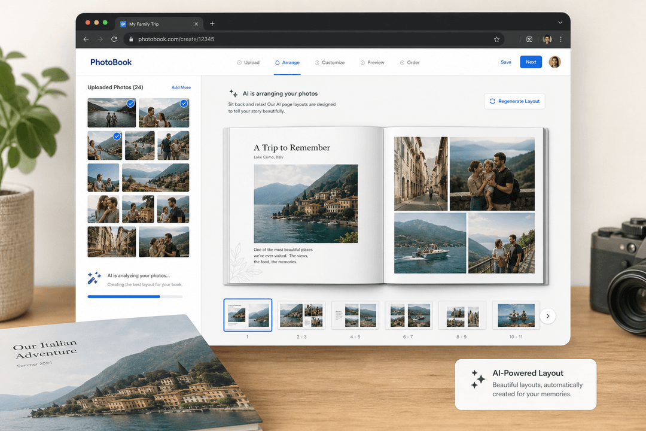
Task: Click the analysis progress bar
Action: tap(135, 296)
